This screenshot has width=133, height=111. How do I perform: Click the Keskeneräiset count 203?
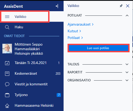58,74
